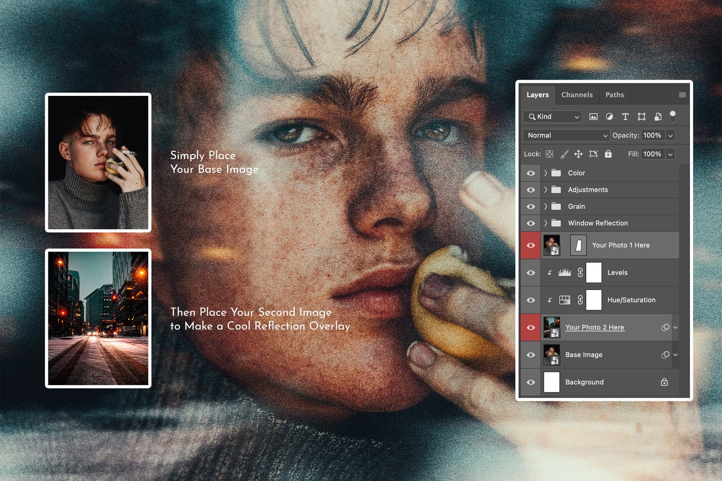Switch to the Channels tab
The width and height of the screenshot is (722, 481).
pyautogui.click(x=577, y=95)
